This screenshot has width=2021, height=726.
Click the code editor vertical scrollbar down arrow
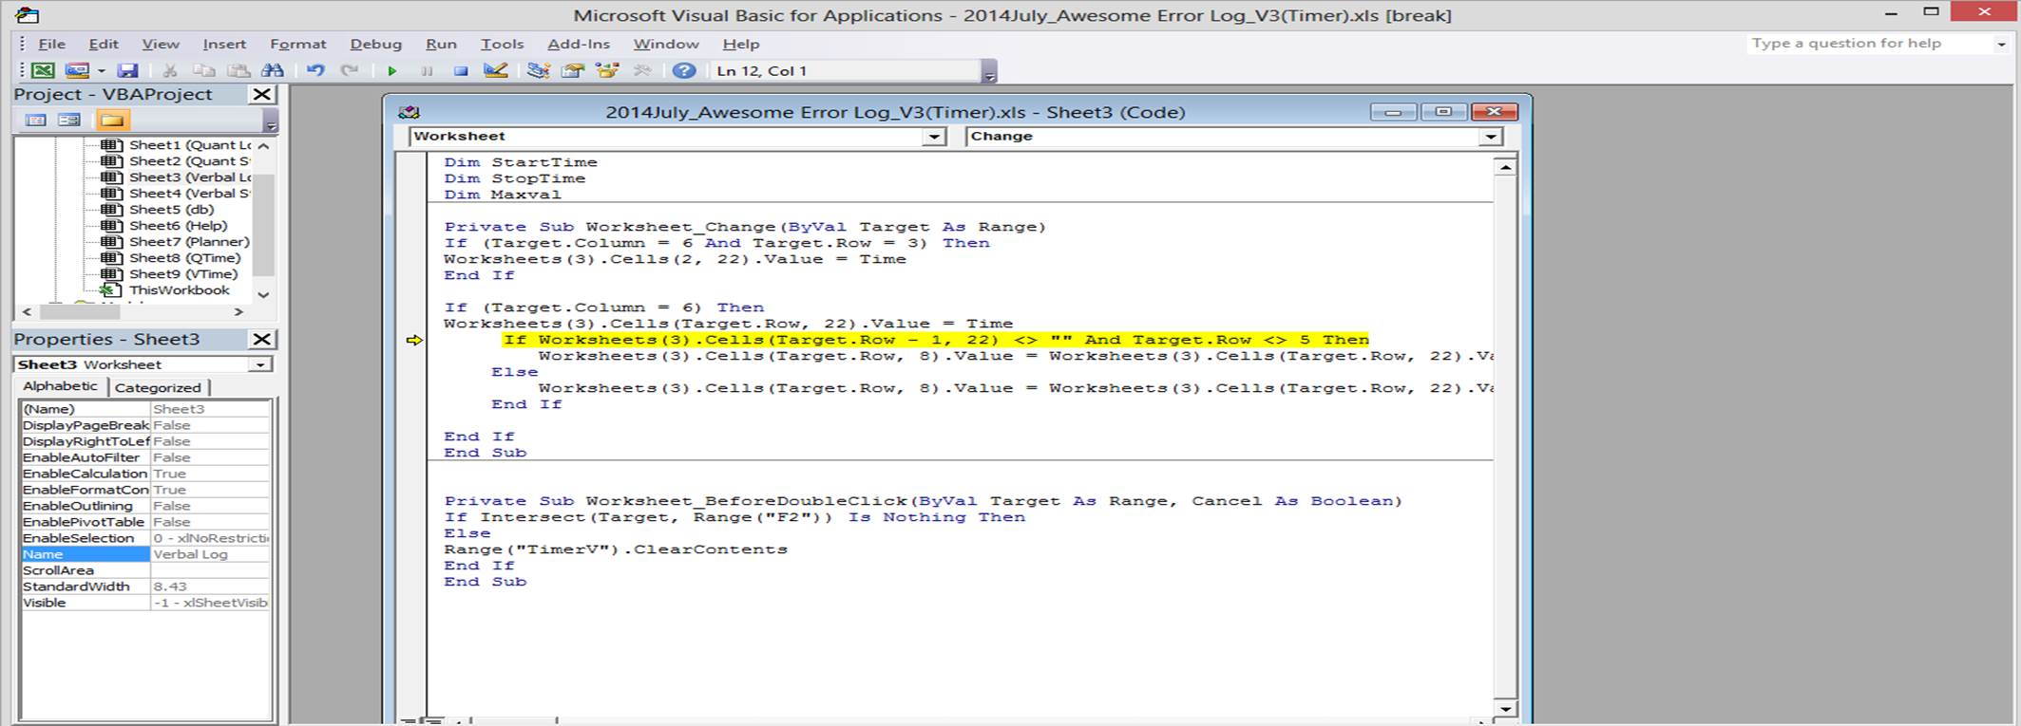[1504, 708]
